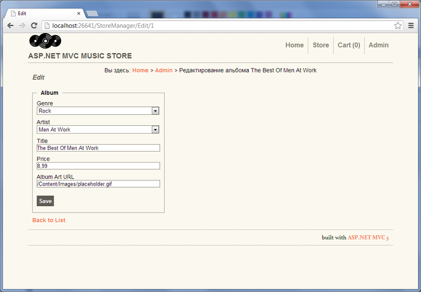Select the Edit browser tab
This screenshot has width=421, height=292.
46,14
